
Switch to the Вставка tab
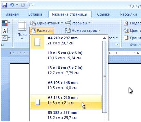click(x=35, y=14)
